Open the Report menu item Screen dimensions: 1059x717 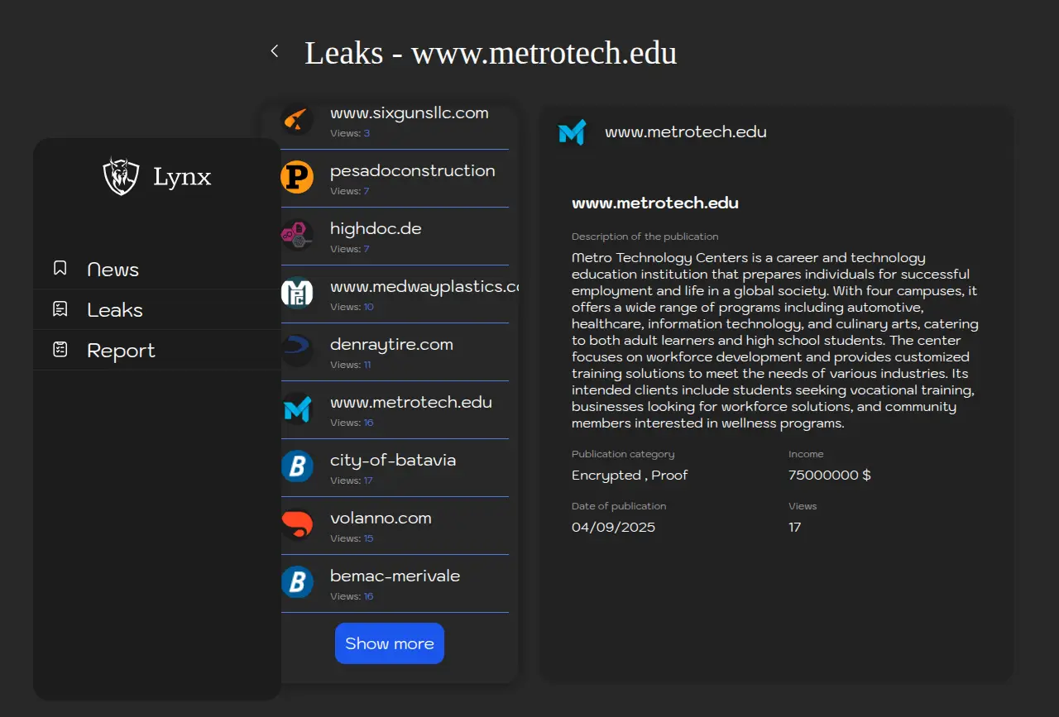click(x=121, y=351)
